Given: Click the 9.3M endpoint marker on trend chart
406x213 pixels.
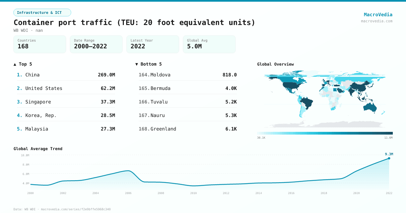Looking at the screenshot, I should (x=389, y=158).
